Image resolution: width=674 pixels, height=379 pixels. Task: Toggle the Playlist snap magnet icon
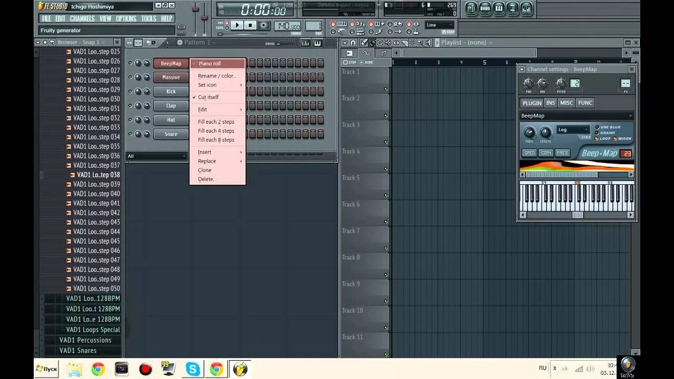(x=353, y=43)
